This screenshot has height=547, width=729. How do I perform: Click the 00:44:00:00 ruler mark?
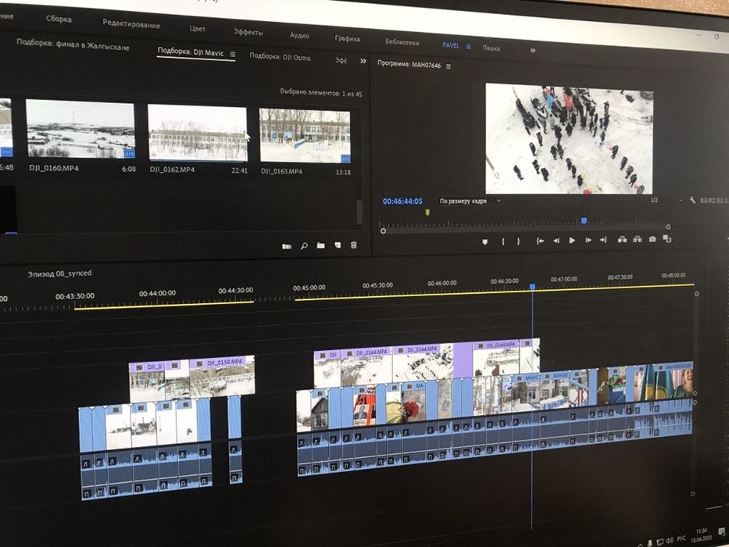click(157, 294)
